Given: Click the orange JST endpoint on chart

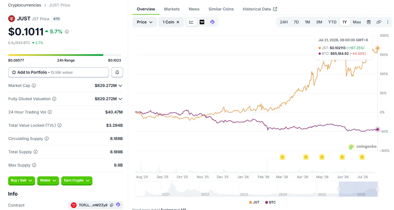Looking at the screenshot, I should 378,48.
